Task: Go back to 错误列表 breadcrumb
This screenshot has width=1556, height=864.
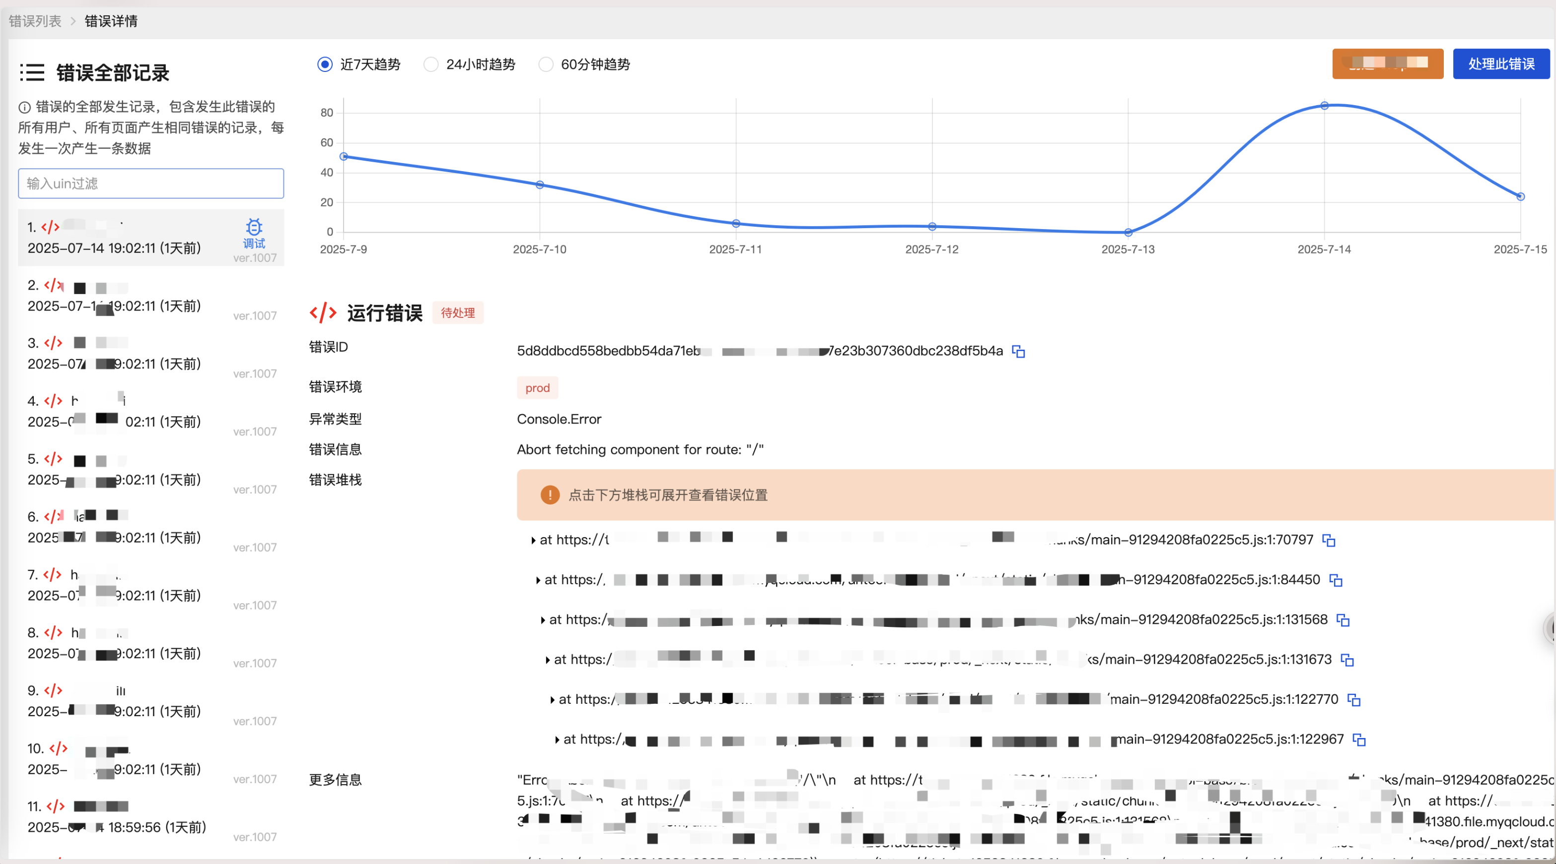Action: pyautogui.click(x=35, y=21)
